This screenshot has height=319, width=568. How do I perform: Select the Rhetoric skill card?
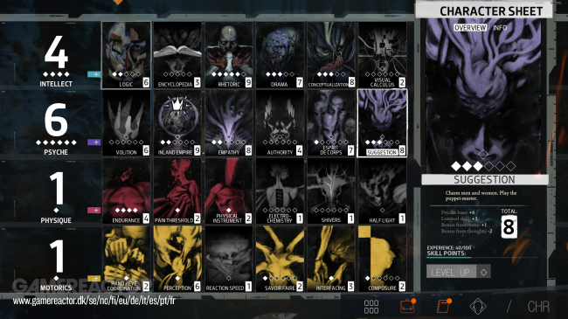click(x=229, y=55)
